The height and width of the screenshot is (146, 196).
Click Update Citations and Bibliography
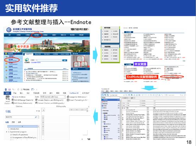pyautogui.click(x=50, y=100)
